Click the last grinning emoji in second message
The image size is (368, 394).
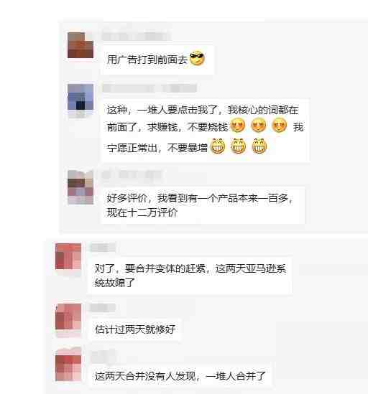point(259,146)
